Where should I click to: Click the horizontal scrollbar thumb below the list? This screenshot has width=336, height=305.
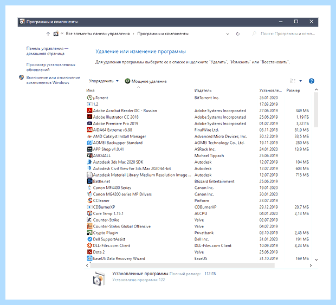tap(182, 265)
